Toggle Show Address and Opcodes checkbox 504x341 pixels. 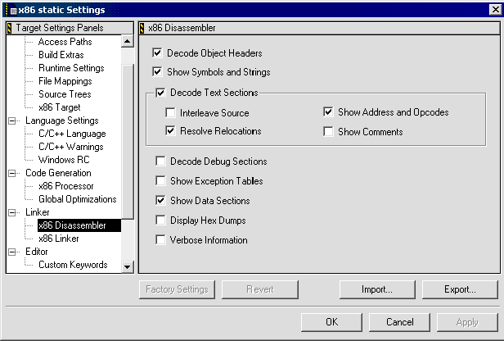coord(328,112)
